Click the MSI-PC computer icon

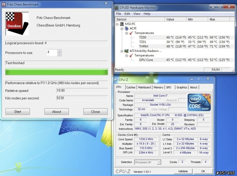pyautogui.click(x=122, y=24)
